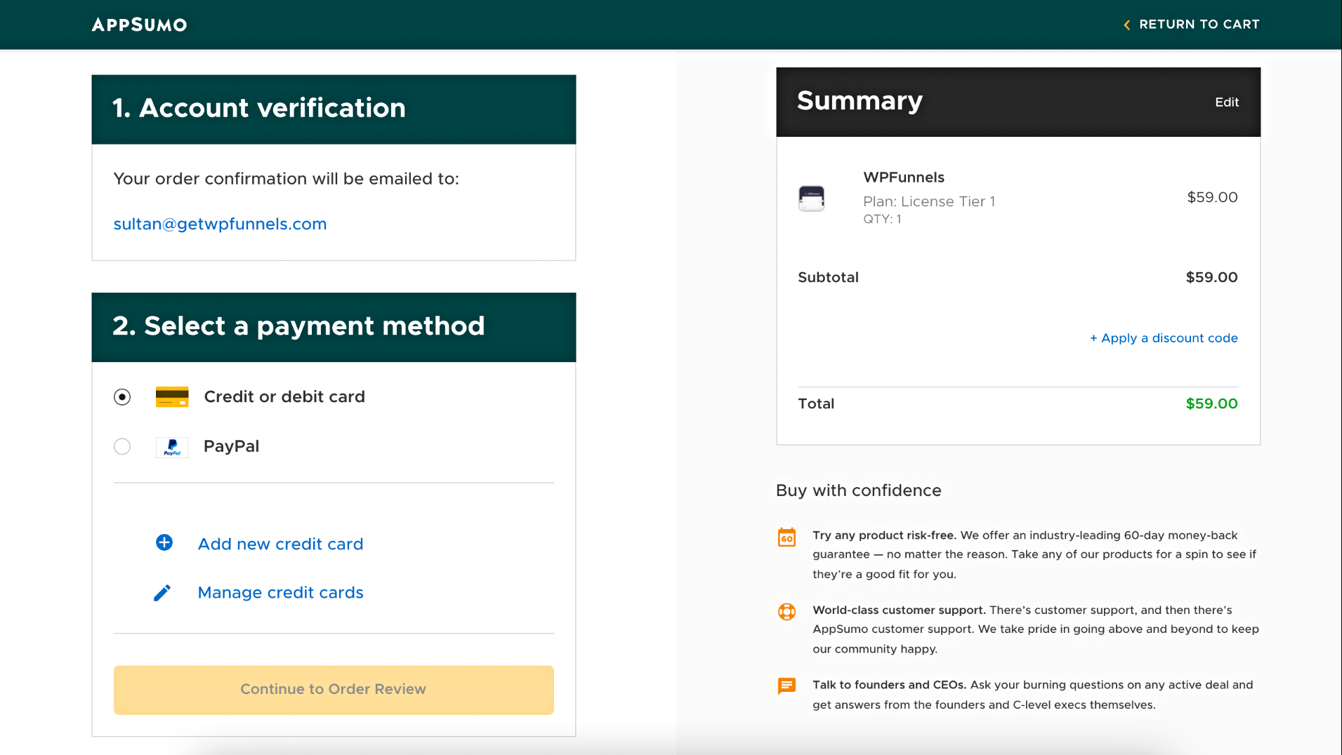Click the PayPal logo icon

pyautogui.click(x=172, y=447)
